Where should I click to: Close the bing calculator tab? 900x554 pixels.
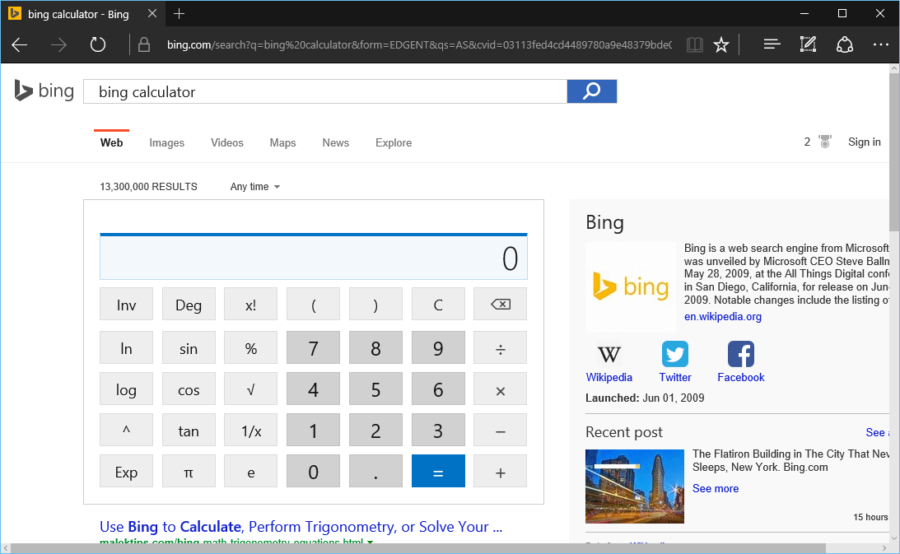pos(152,14)
